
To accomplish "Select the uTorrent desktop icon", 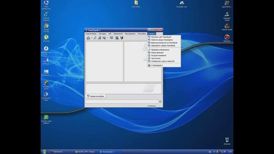I will [x=46, y=38].
